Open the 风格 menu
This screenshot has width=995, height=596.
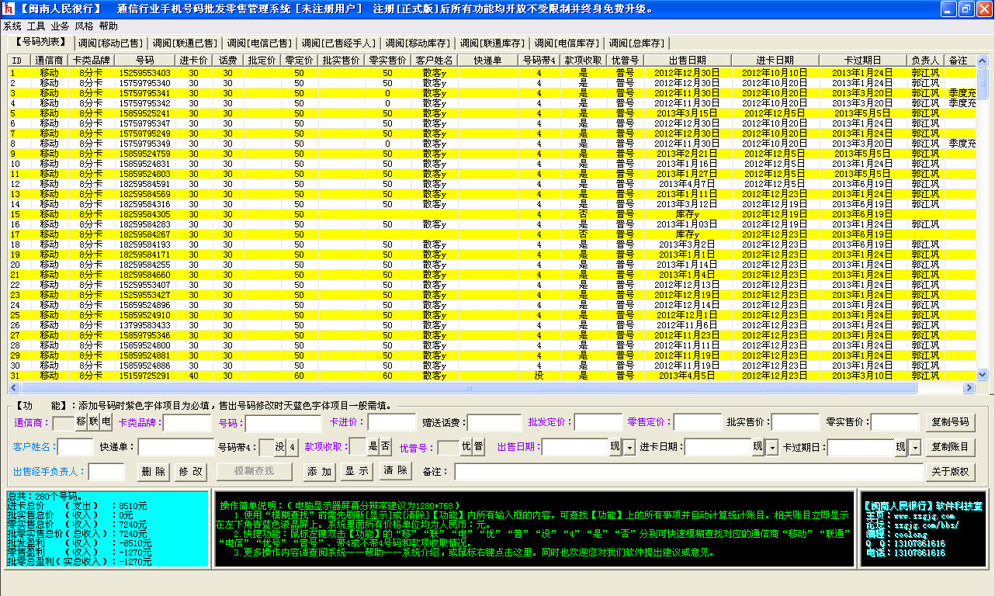85,26
